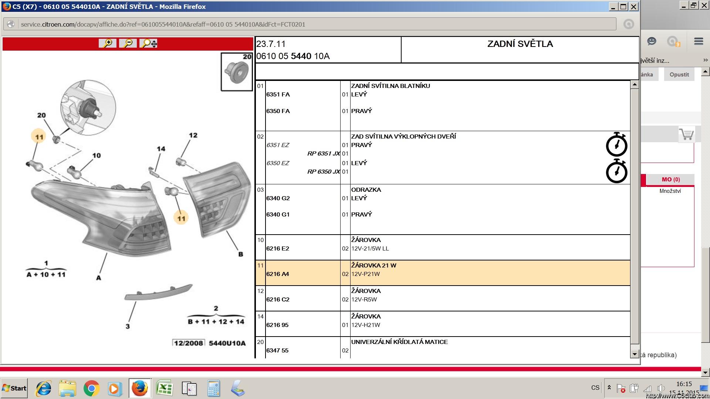Click the battery power tray icon
Screen dimensions: 710x399
tap(634, 388)
